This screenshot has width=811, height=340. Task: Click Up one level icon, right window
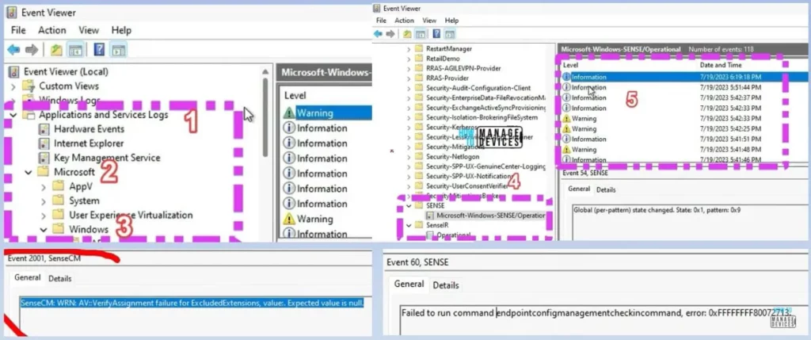408,34
